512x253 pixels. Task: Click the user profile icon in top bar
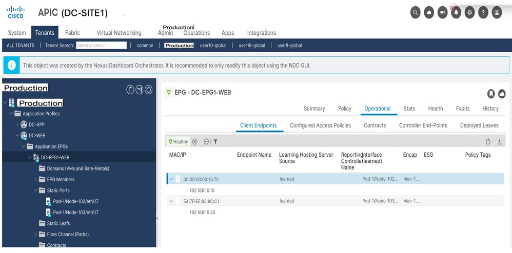[497, 13]
